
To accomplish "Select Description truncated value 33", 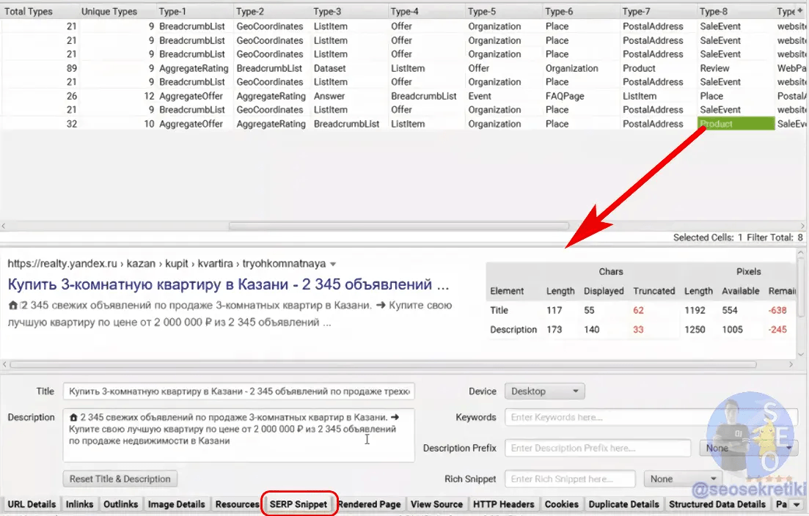I will [638, 329].
